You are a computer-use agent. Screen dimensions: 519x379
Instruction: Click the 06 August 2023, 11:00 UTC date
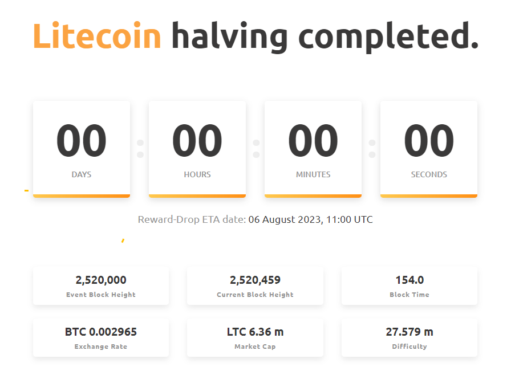[311, 219]
